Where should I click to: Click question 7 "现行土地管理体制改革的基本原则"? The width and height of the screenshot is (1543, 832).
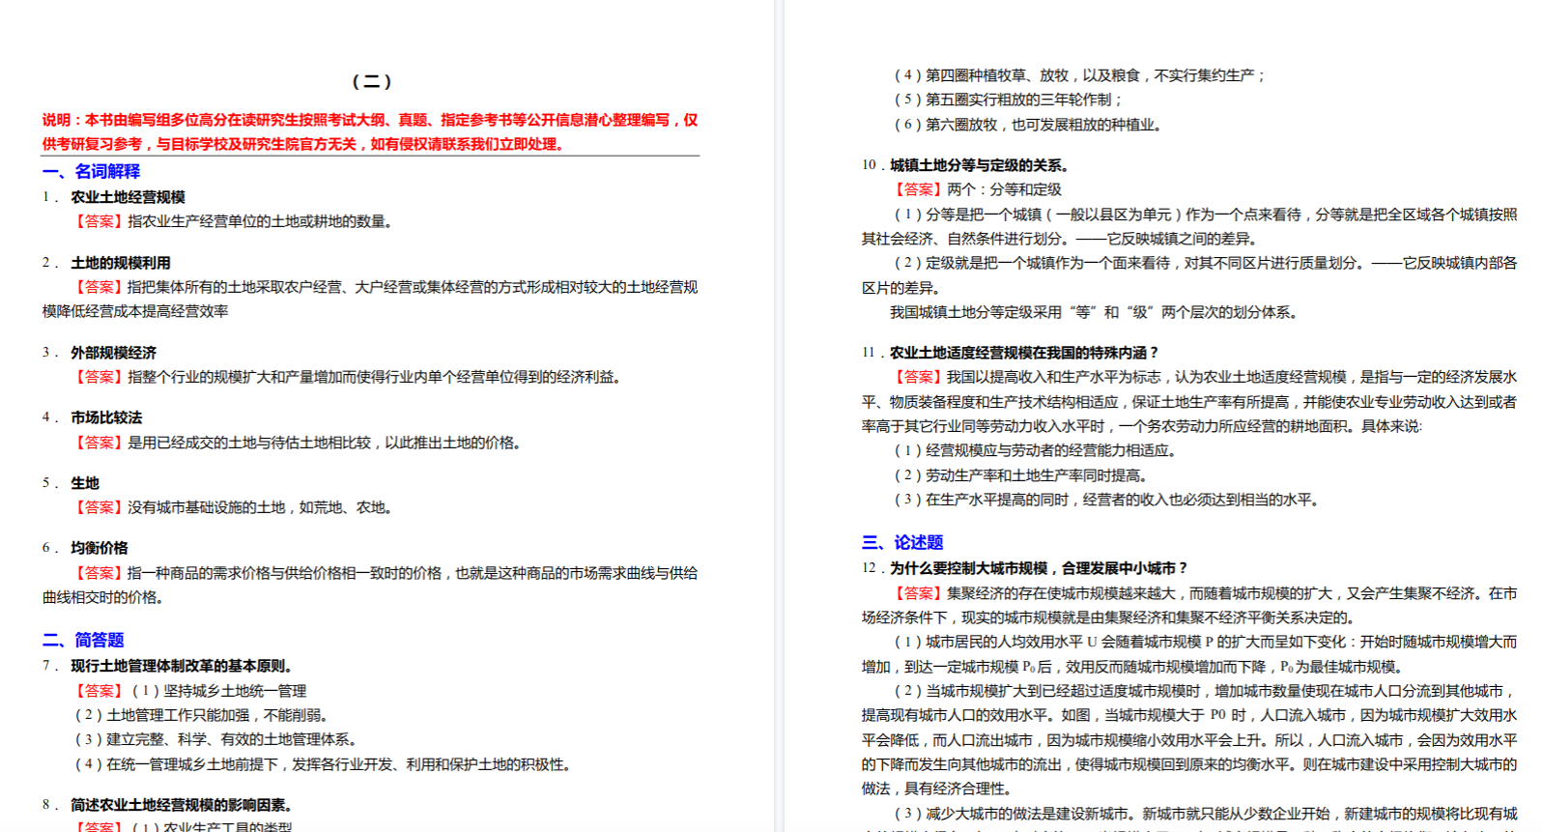[x=181, y=666]
